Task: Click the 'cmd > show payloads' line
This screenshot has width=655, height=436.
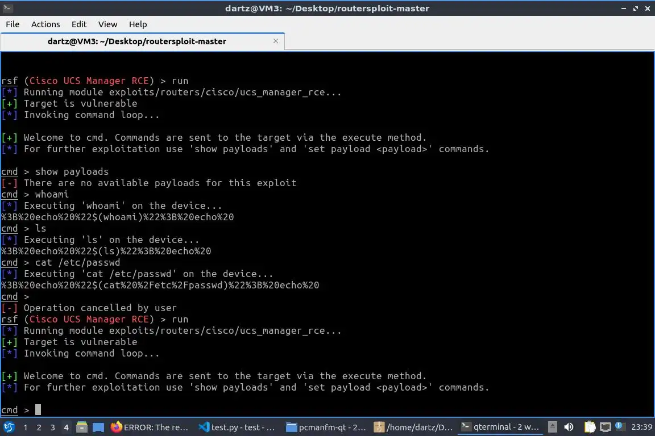Action: coord(55,171)
